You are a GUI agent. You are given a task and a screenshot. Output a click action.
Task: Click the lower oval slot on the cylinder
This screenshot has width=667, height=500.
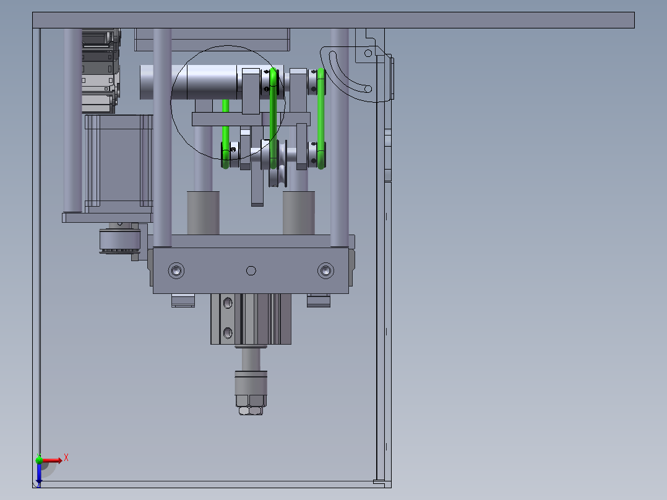(228, 333)
